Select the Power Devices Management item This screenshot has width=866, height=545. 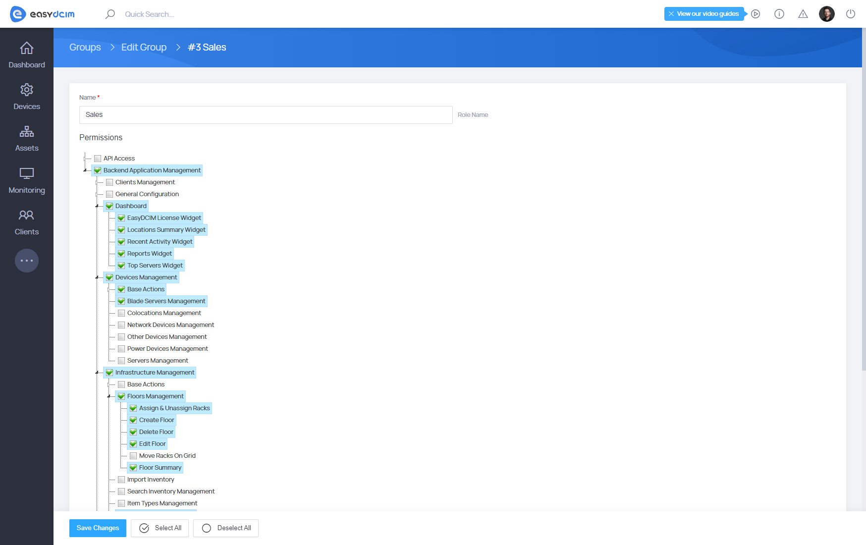point(167,349)
